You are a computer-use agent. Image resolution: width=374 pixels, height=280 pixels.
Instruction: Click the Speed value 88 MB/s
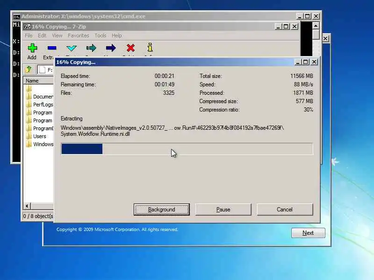[303, 84]
